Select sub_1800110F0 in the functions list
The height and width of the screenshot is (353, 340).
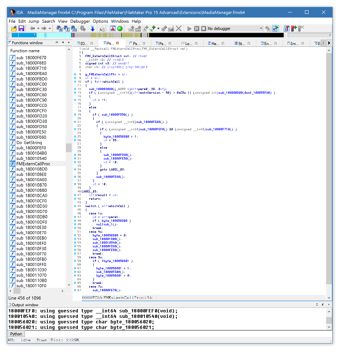[x=31, y=286]
